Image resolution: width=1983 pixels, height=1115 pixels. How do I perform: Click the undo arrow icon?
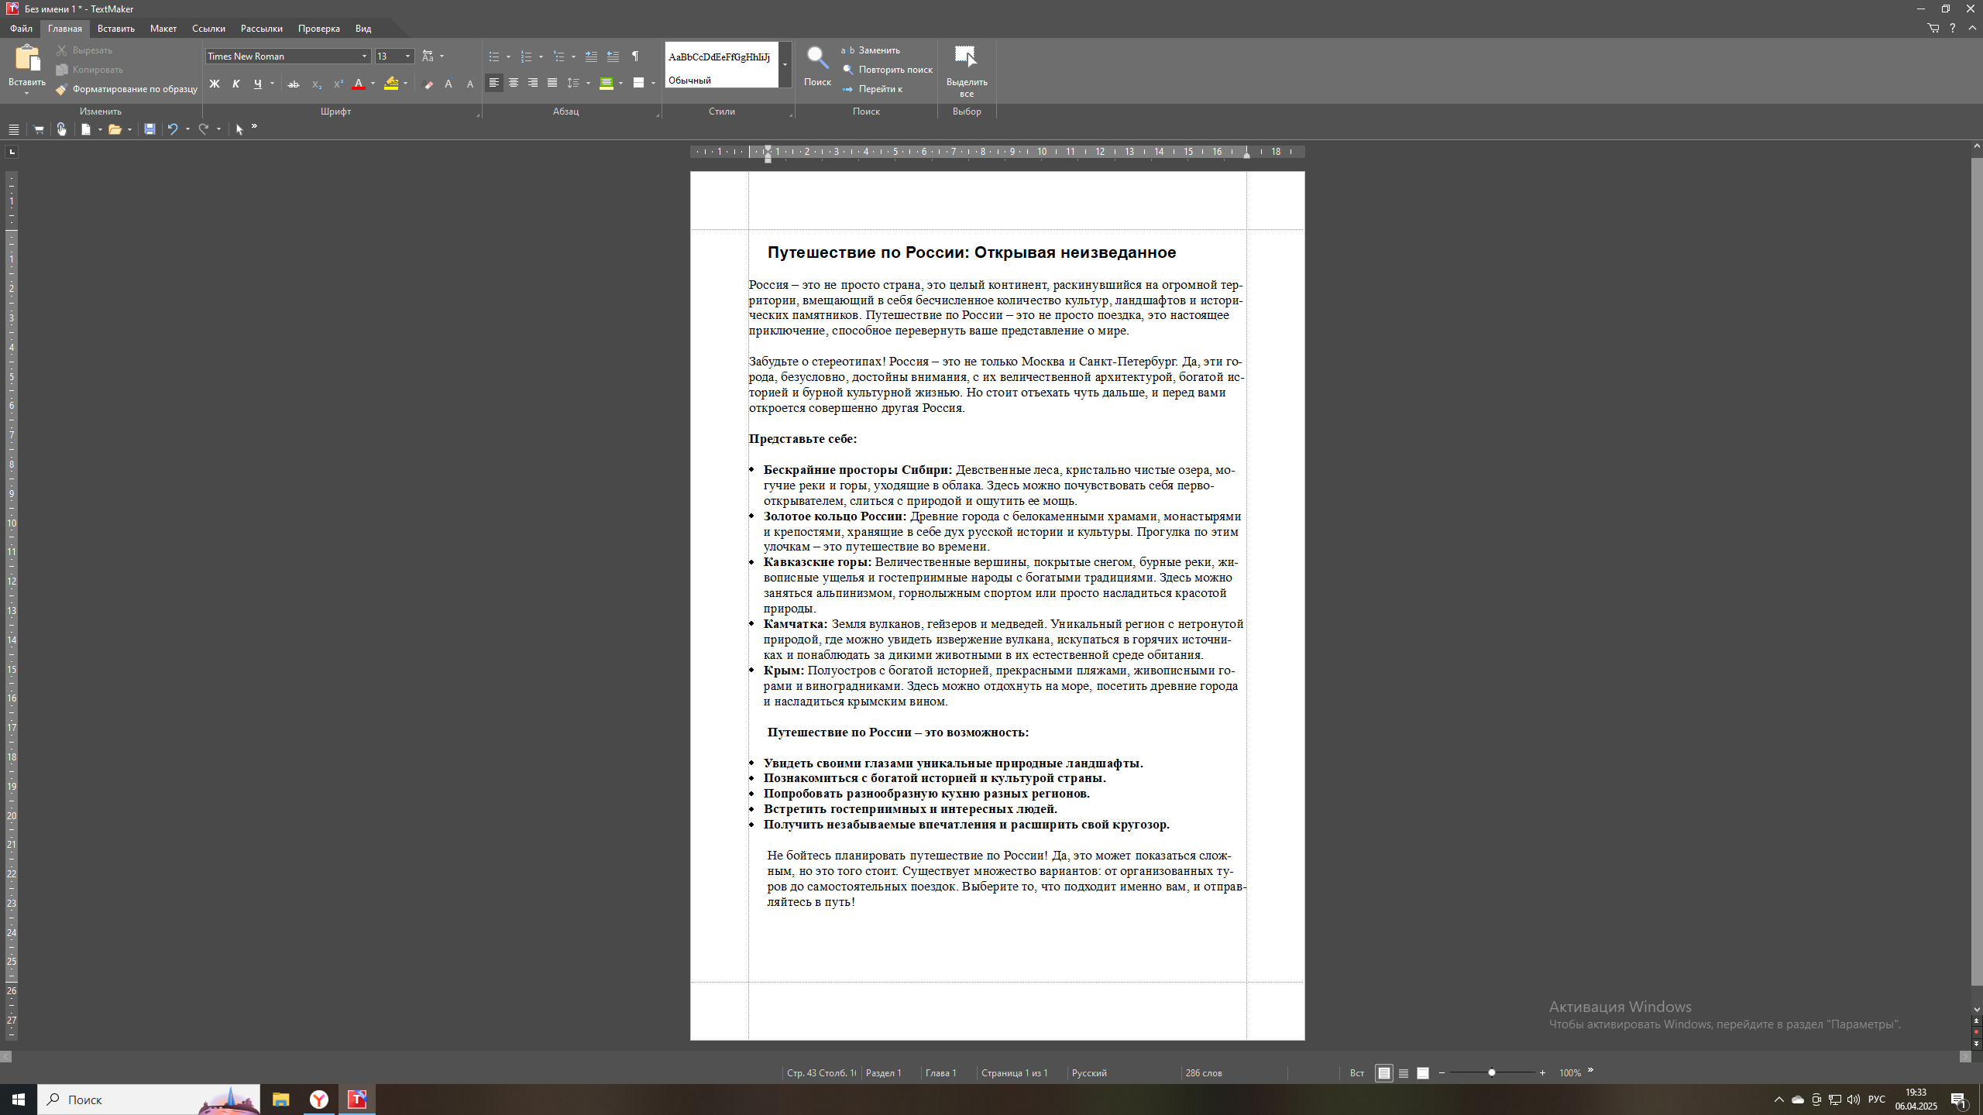[173, 129]
